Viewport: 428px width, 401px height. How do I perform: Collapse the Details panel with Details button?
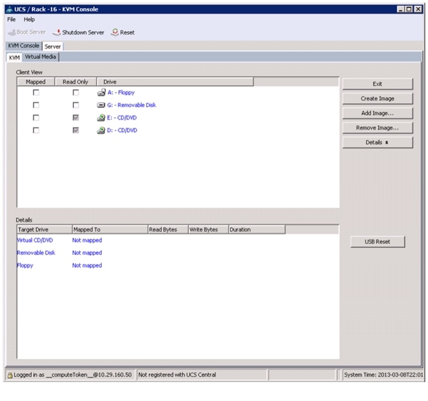(377, 142)
